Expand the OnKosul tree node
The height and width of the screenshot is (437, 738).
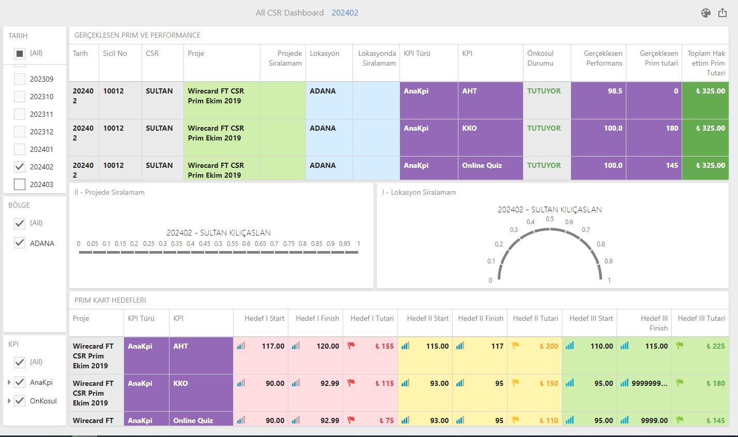(x=9, y=401)
